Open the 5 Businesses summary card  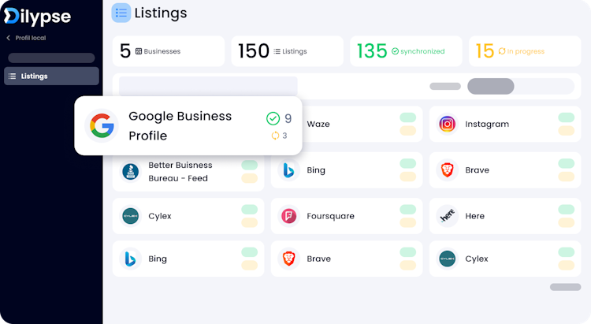tap(169, 51)
